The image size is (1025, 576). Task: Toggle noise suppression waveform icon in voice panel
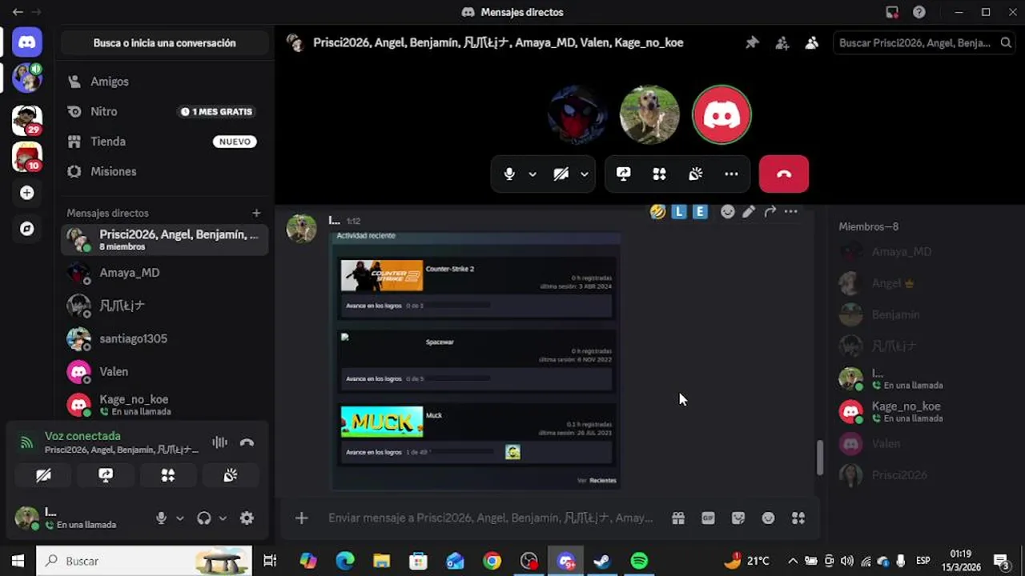[219, 442]
